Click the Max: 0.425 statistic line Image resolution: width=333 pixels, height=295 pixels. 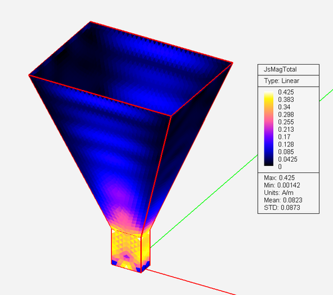[x=279, y=178]
